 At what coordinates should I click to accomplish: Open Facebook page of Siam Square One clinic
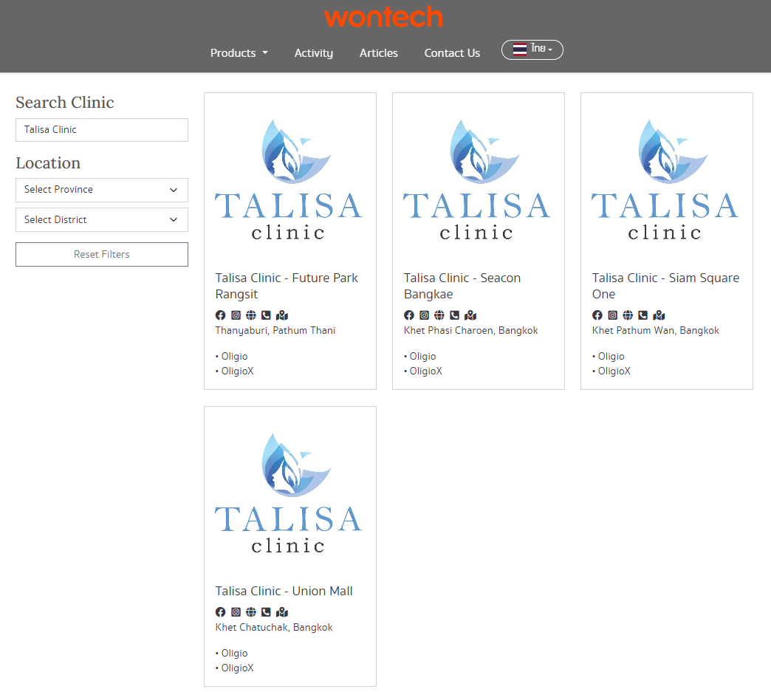(597, 315)
